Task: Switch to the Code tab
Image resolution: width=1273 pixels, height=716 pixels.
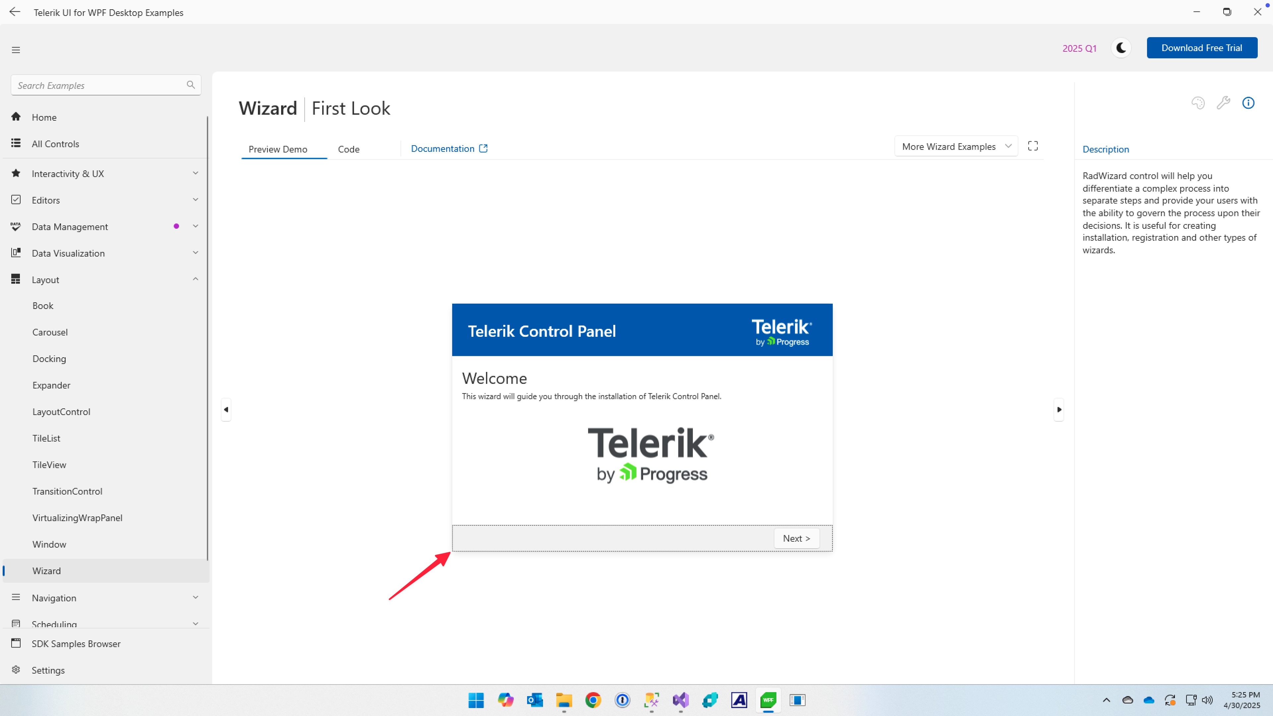Action: click(x=348, y=149)
